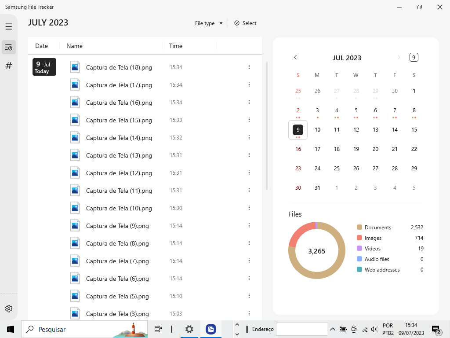Click the 9 Jul Today date badge

click(44, 67)
